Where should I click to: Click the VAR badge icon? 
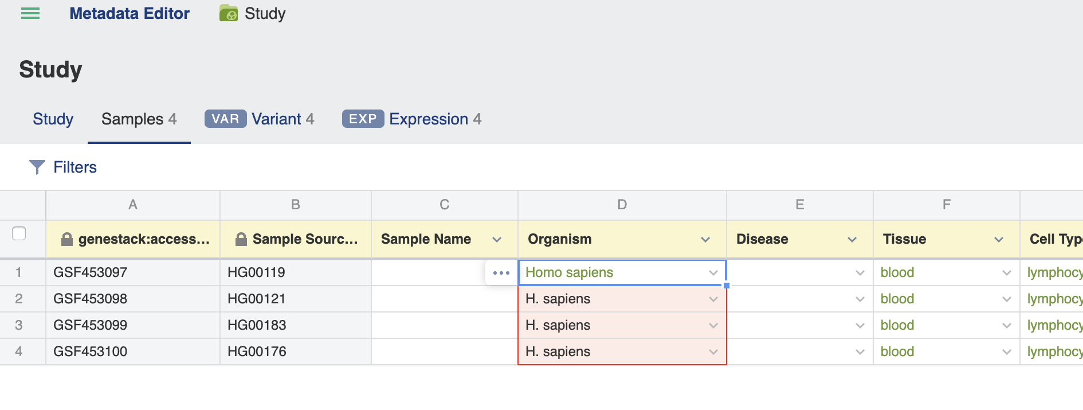[x=226, y=119]
